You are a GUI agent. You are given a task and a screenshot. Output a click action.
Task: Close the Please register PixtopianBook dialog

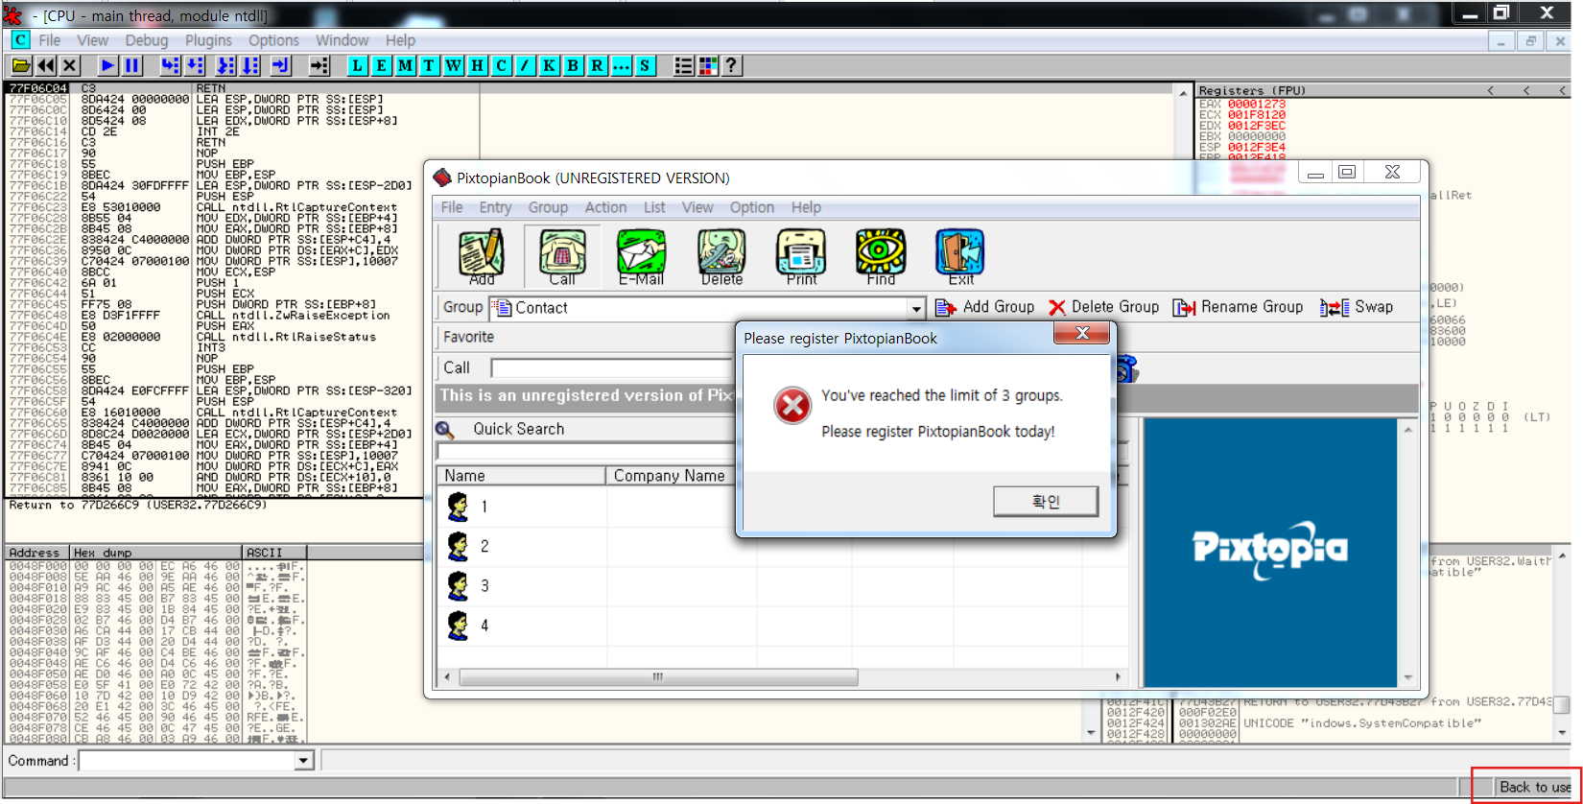pos(1081,333)
